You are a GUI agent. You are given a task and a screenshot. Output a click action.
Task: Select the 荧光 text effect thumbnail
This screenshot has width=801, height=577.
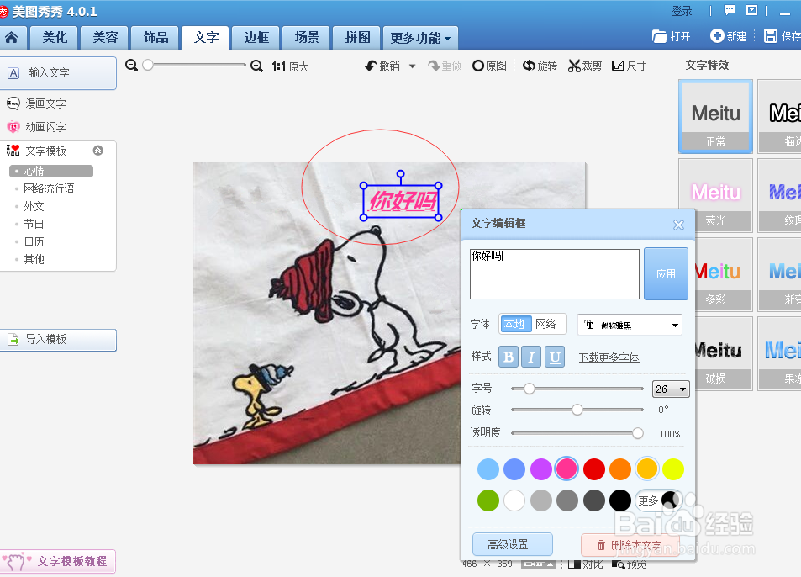pyautogui.click(x=715, y=195)
